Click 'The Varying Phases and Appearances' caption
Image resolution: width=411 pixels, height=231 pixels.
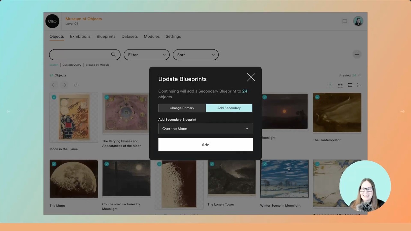122,143
